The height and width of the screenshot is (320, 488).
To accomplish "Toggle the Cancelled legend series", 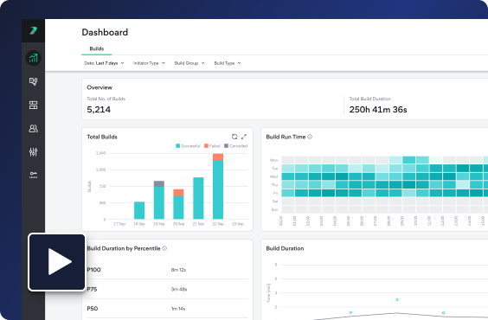I will pos(235,146).
